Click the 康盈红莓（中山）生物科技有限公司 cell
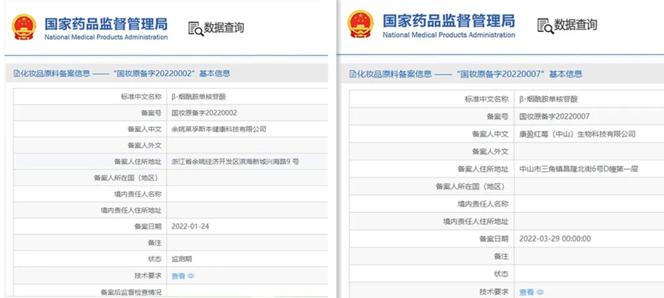 coord(589,134)
